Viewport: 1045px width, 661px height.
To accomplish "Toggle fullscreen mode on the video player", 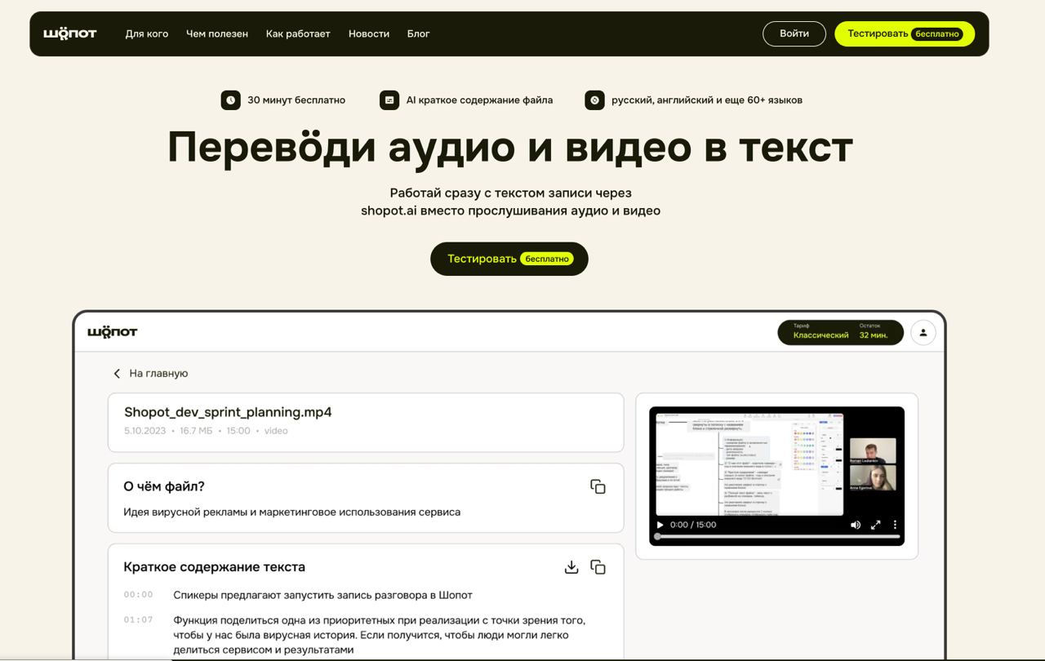I will coord(875,525).
